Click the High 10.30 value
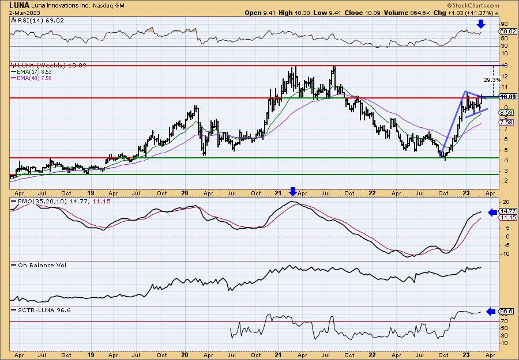 295,13
